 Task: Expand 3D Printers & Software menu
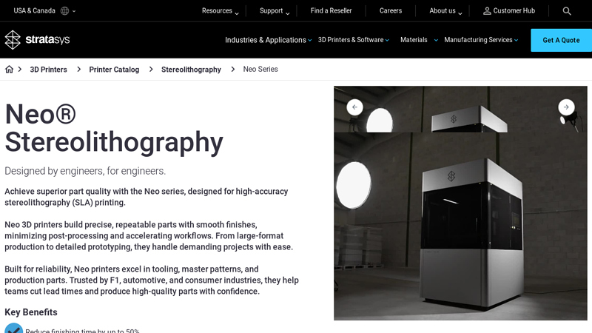(354, 40)
